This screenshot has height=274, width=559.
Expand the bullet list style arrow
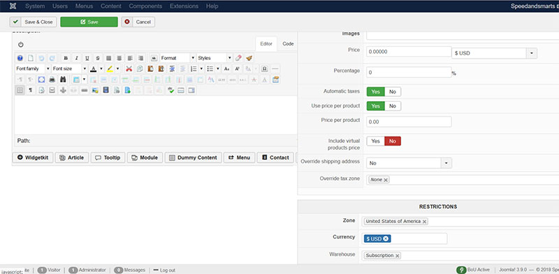(x=218, y=69)
